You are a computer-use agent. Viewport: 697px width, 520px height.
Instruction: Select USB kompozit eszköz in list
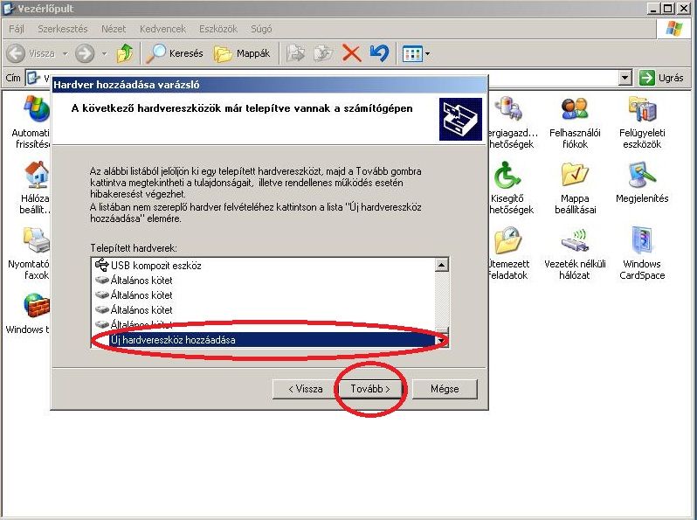(x=155, y=265)
